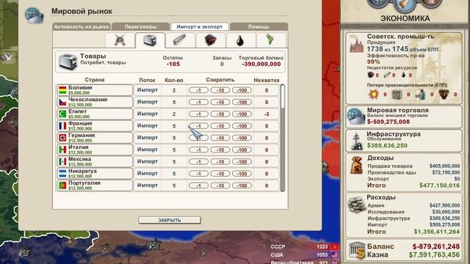Click the Egypt flag icon
Viewport: 470px width, 264px height.
tap(62, 114)
